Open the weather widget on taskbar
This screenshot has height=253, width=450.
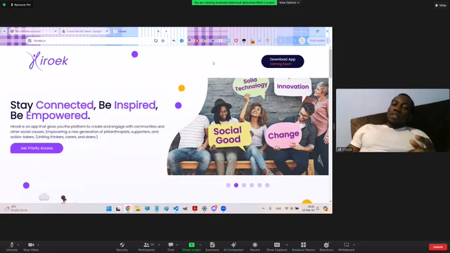tap(16, 208)
